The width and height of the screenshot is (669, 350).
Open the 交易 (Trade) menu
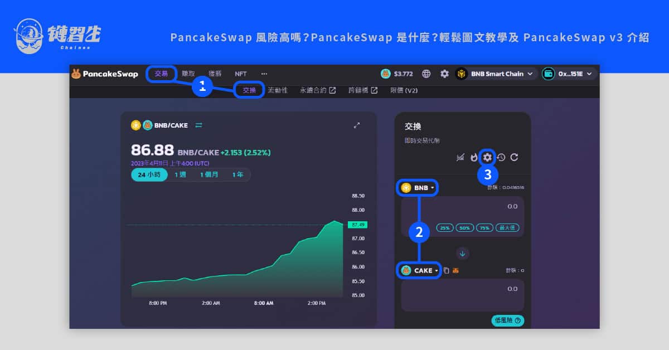pyautogui.click(x=161, y=74)
